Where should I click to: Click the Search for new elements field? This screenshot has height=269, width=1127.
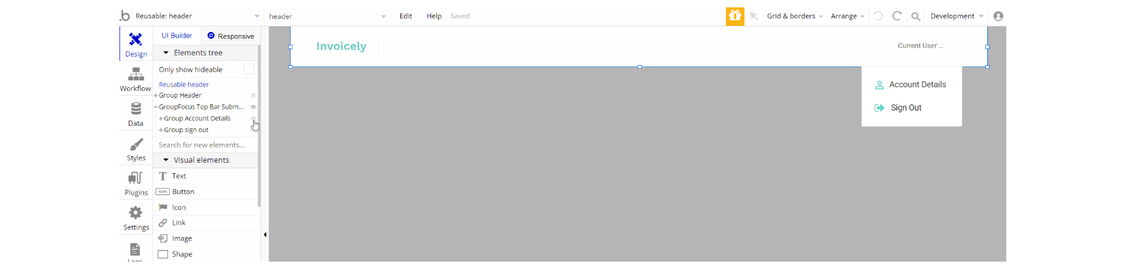205,145
